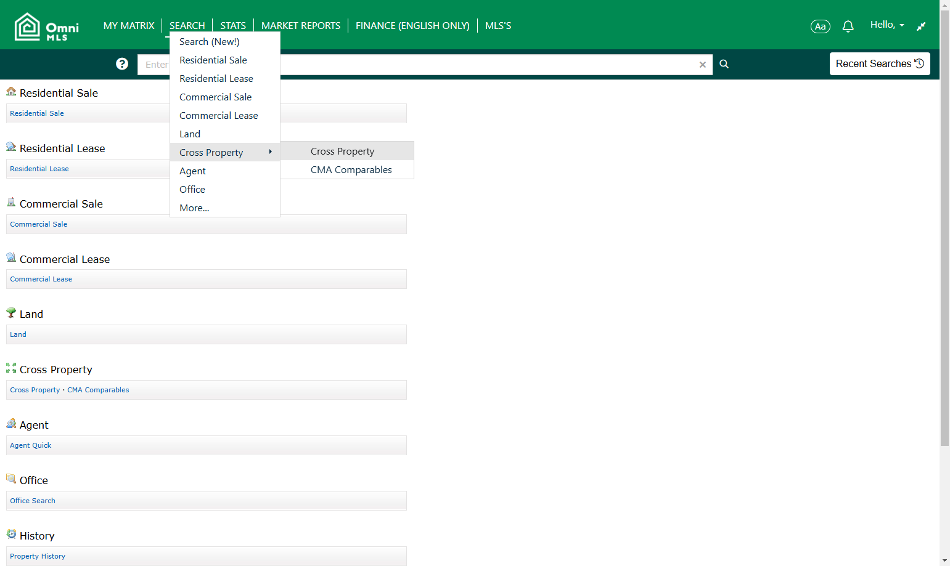Choose Residential Lease in the dropdown menu
This screenshot has height=566, width=950.
pos(225,79)
